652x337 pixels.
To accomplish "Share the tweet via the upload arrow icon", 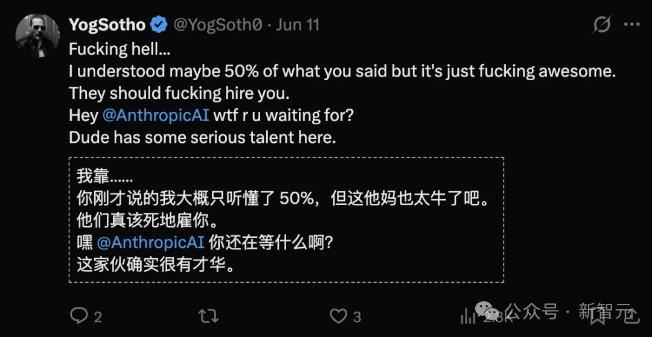I will [x=631, y=315].
